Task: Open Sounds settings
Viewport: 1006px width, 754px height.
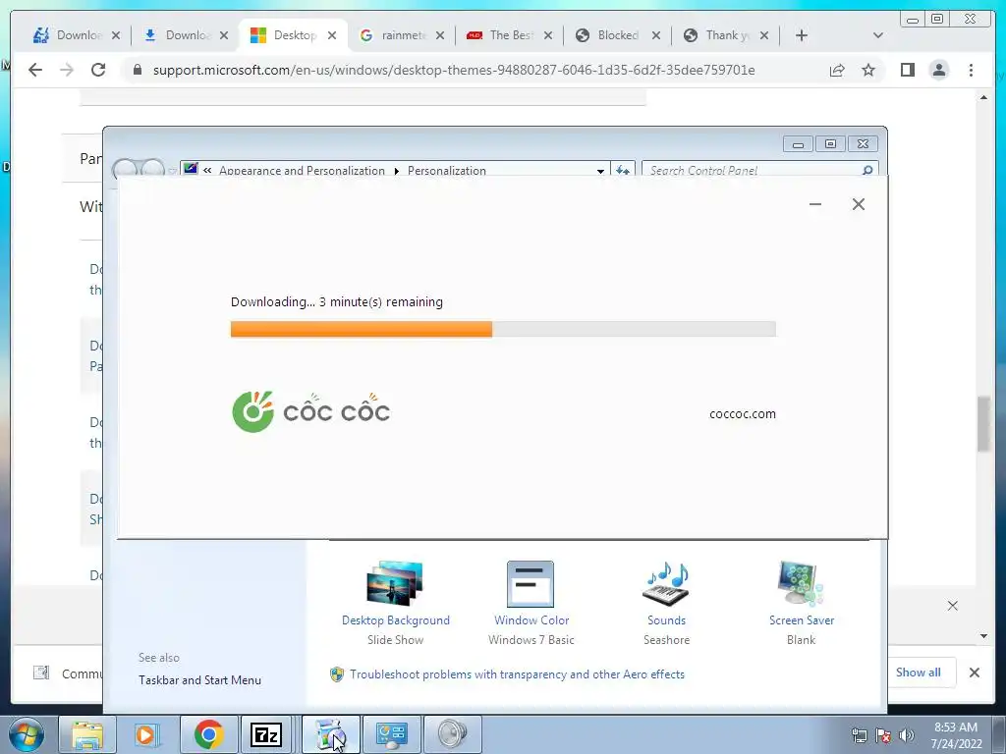Action: point(667,603)
